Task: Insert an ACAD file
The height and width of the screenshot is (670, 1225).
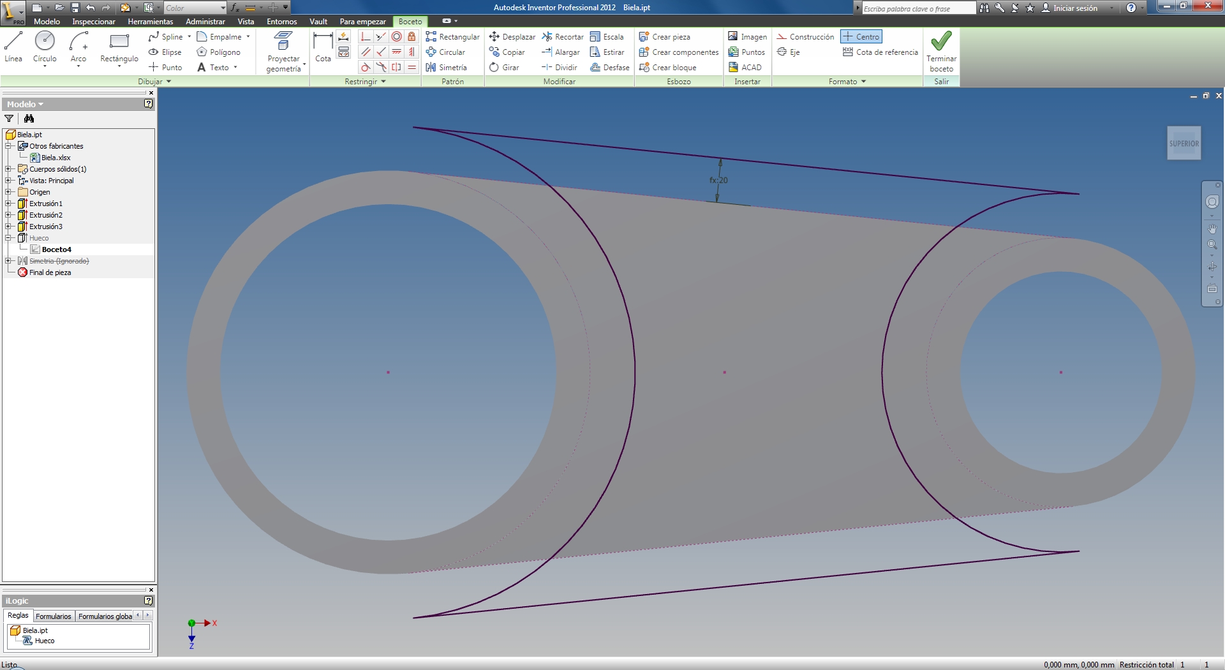Action: coord(745,68)
